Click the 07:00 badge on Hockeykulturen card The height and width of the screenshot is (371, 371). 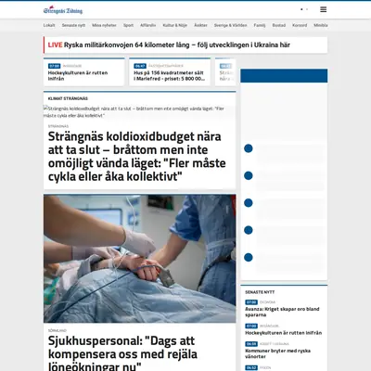click(x=54, y=66)
